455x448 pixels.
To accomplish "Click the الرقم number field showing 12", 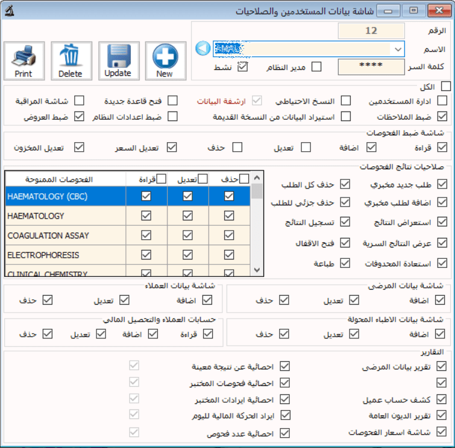I will (x=371, y=30).
